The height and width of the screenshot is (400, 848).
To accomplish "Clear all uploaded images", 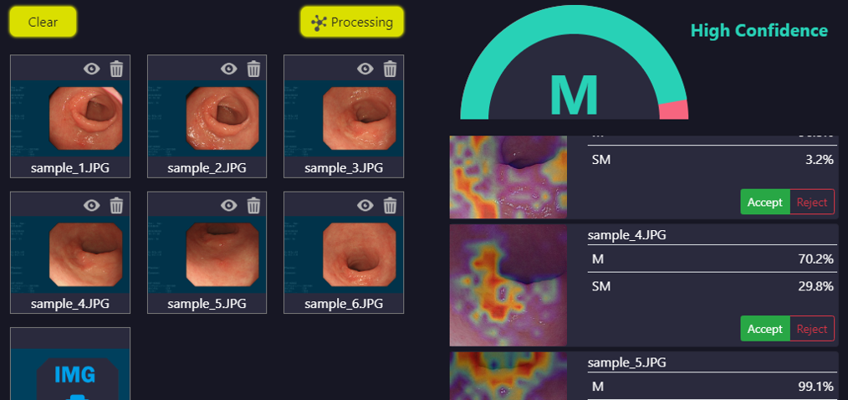I will [43, 23].
